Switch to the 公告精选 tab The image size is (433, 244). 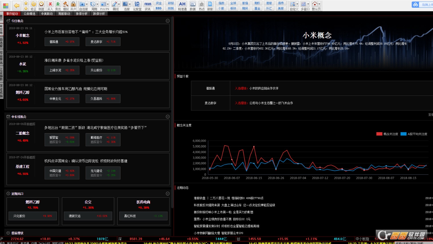29,14
